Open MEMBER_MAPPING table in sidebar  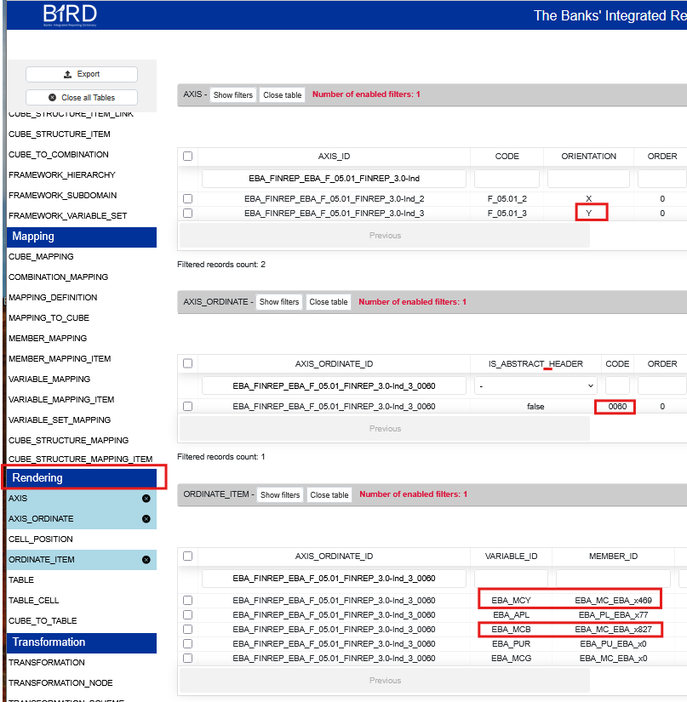pyautogui.click(x=48, y=339)
